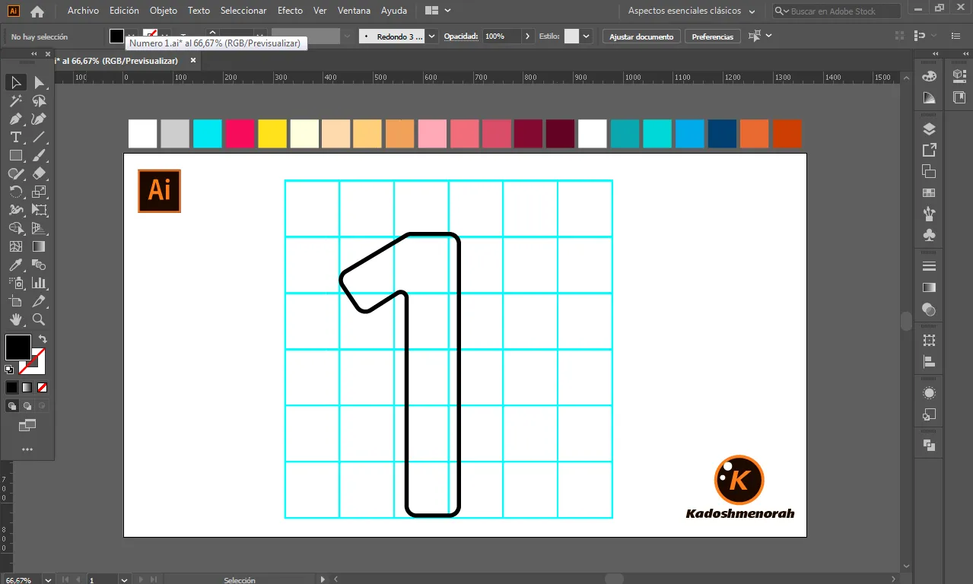Click the Ajustar documento button

tap(641, 36)
